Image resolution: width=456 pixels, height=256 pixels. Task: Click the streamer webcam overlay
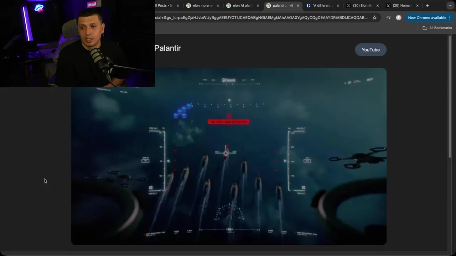(x=77, y=43)
